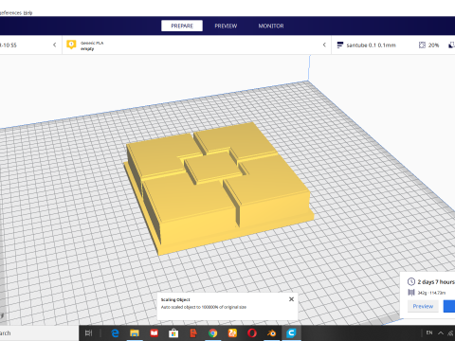Expand the material configuration chevron
The image size is (455, 341).
point(324,45)
